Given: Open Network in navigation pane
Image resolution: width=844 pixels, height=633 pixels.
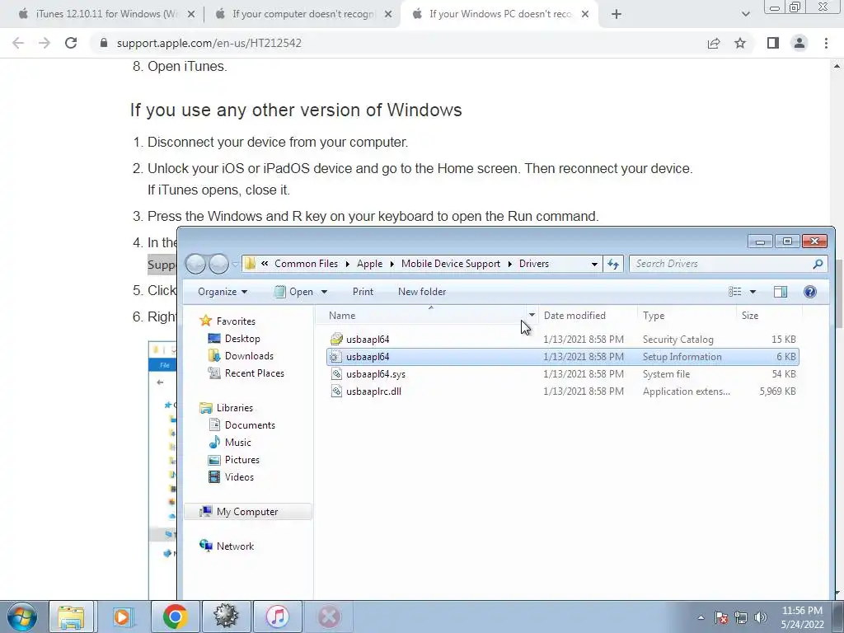Looking at the screenshot, I should pyautogui.click(x=235, y=546).
